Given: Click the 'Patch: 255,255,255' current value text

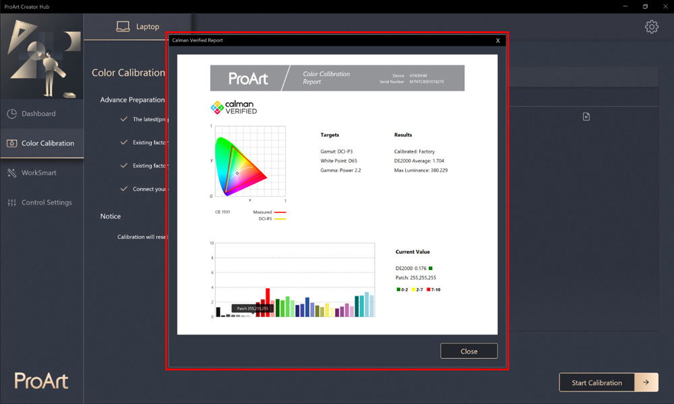Looking at the screenshot, I should coord(416,278).
